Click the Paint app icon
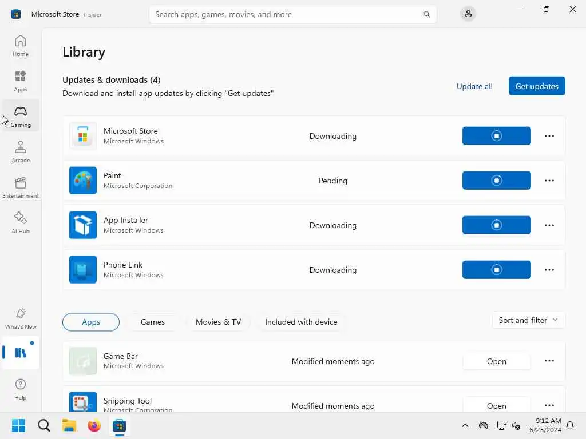Viewport: 586px width, 439px height. coord(83,180)
